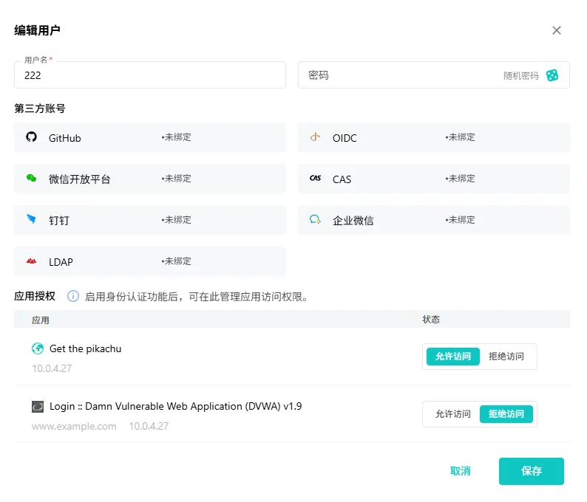Click the random password dice icon

(552, 75)
